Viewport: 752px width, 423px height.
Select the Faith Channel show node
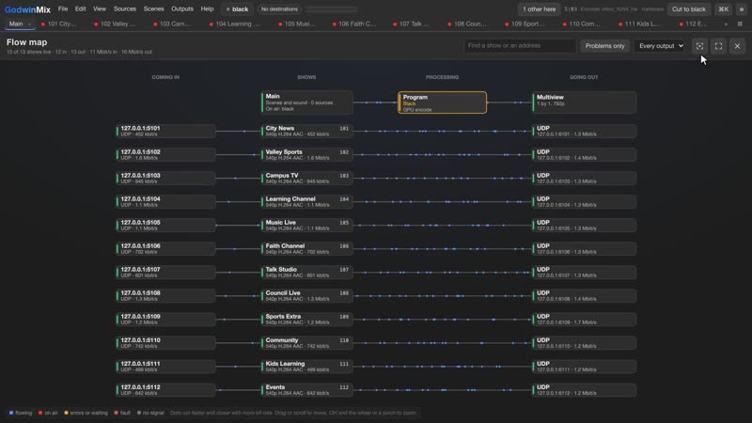click(x=307, y=248)
